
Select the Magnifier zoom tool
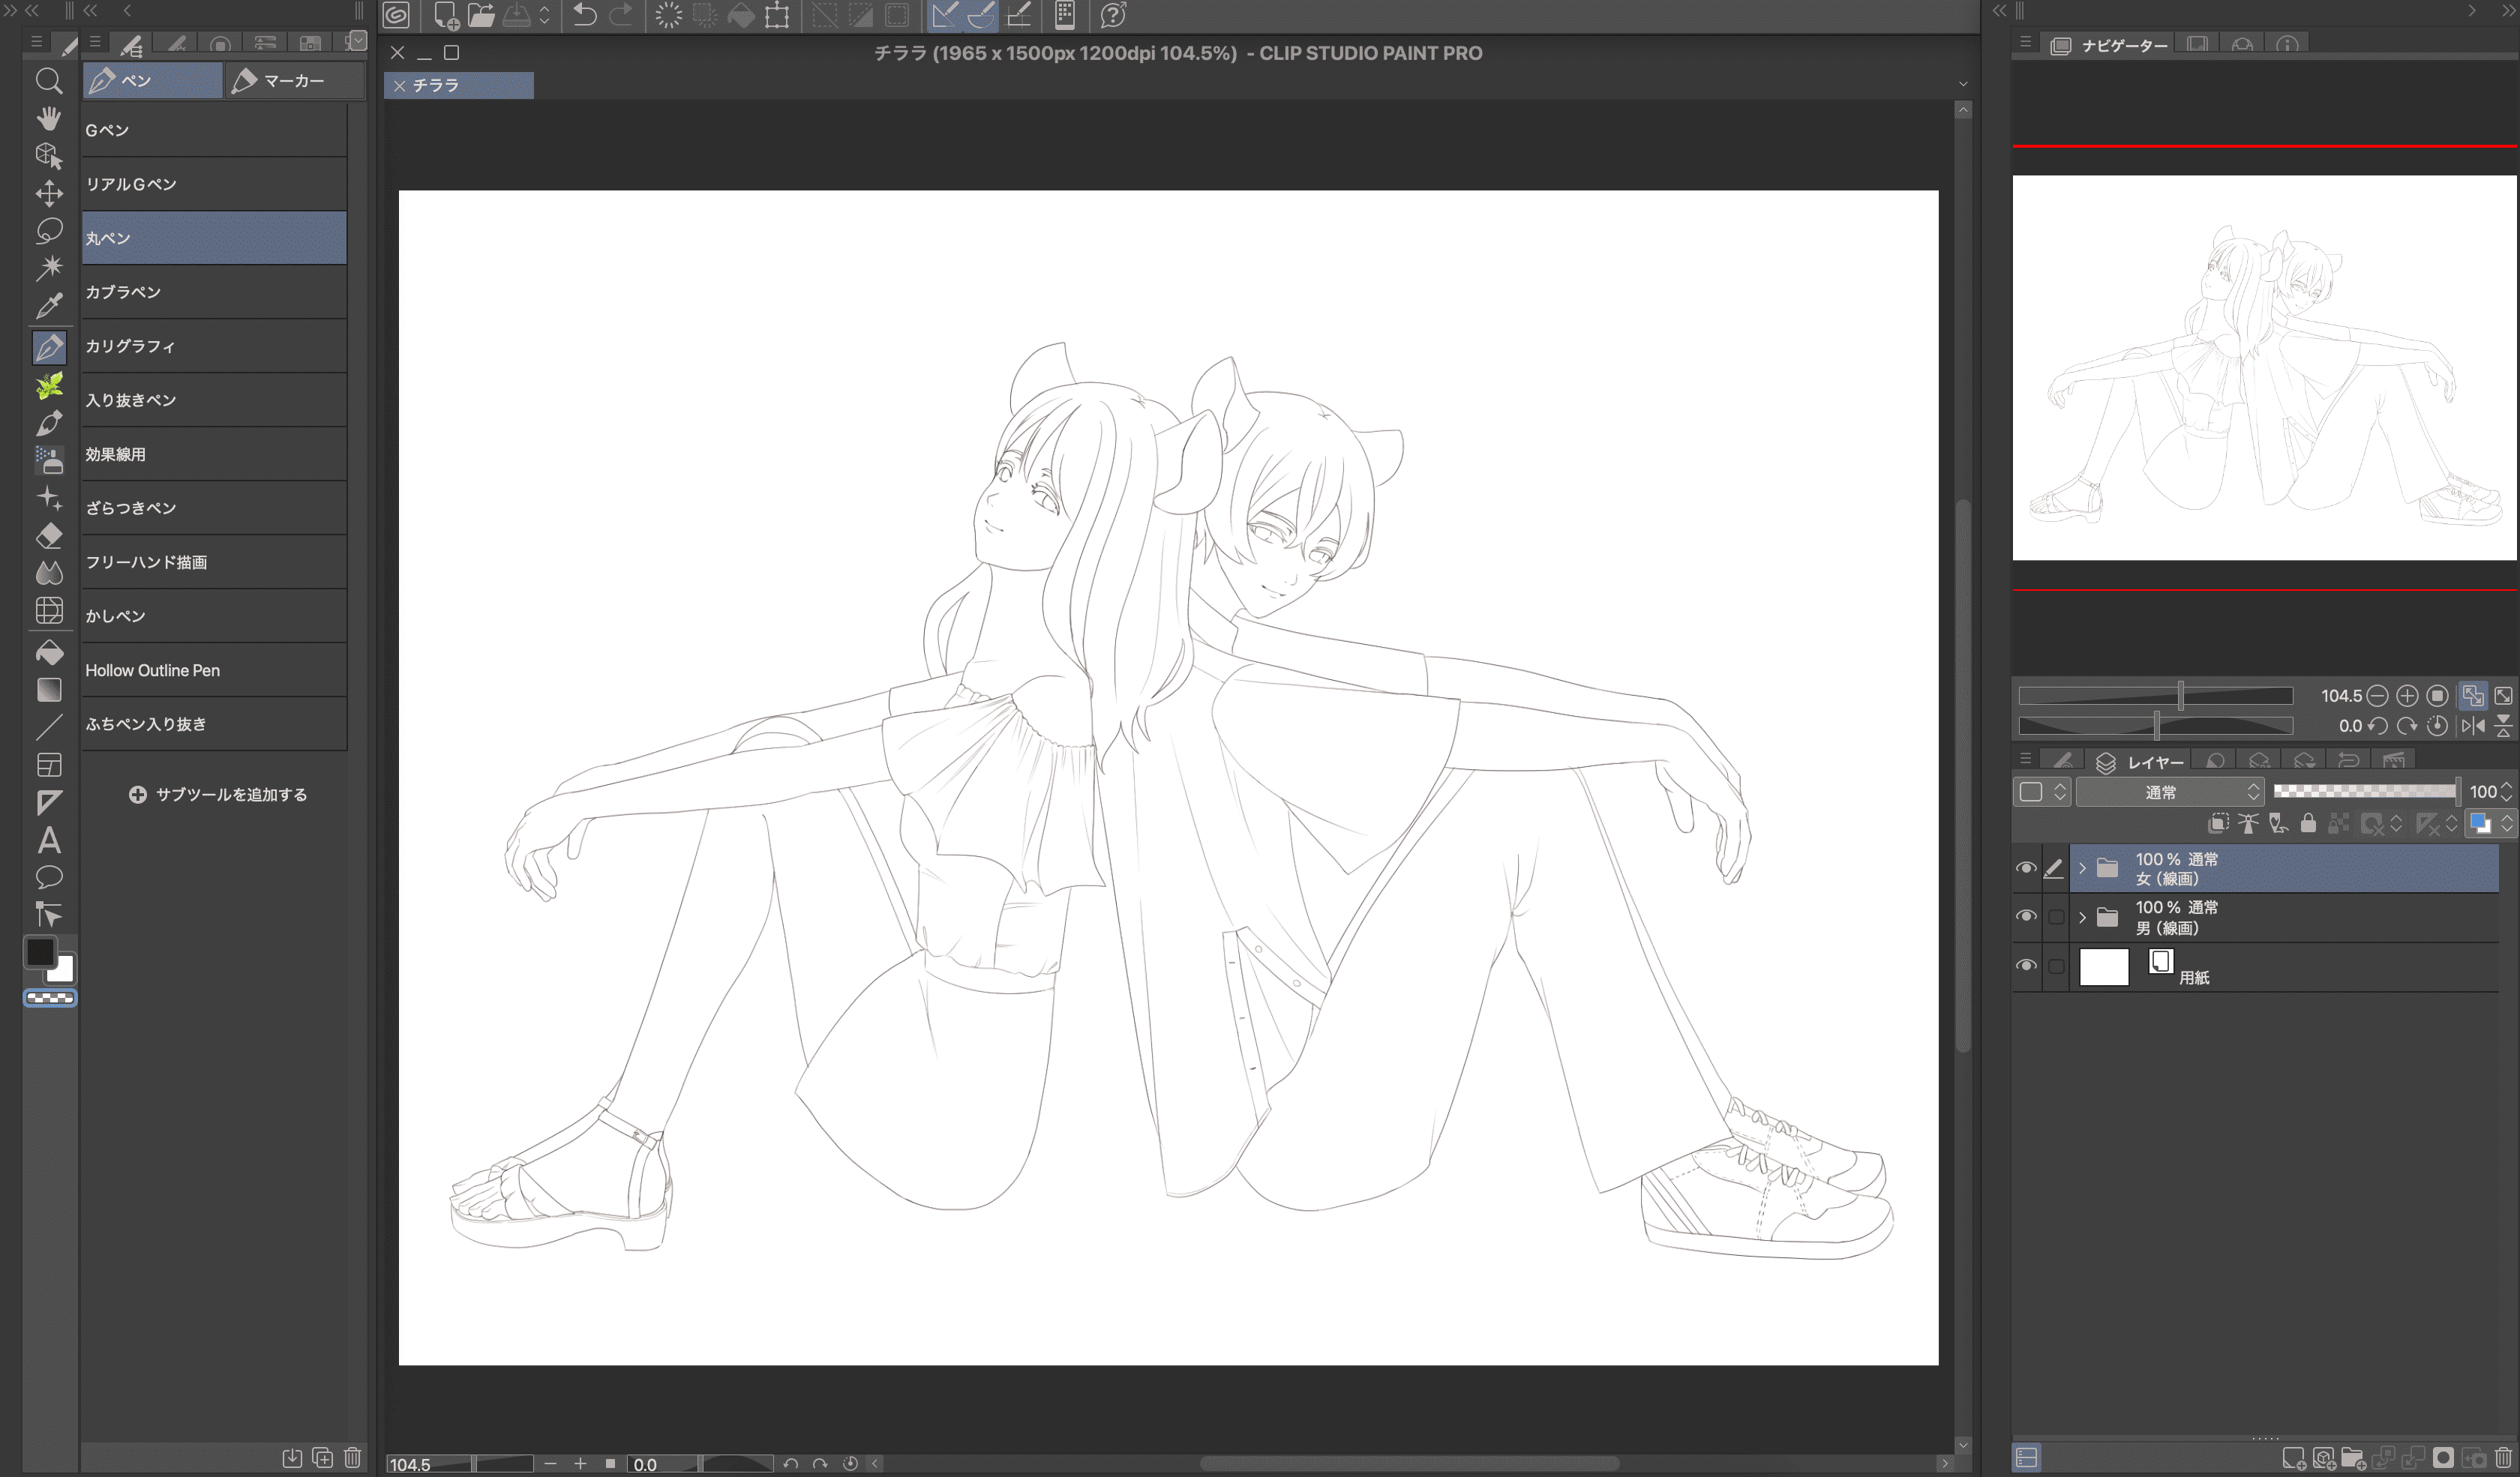48,81
